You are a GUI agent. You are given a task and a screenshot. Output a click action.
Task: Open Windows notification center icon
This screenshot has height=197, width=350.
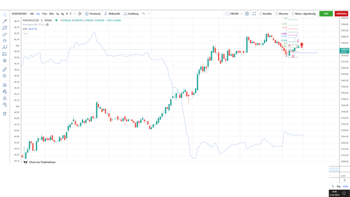[344, 193]
